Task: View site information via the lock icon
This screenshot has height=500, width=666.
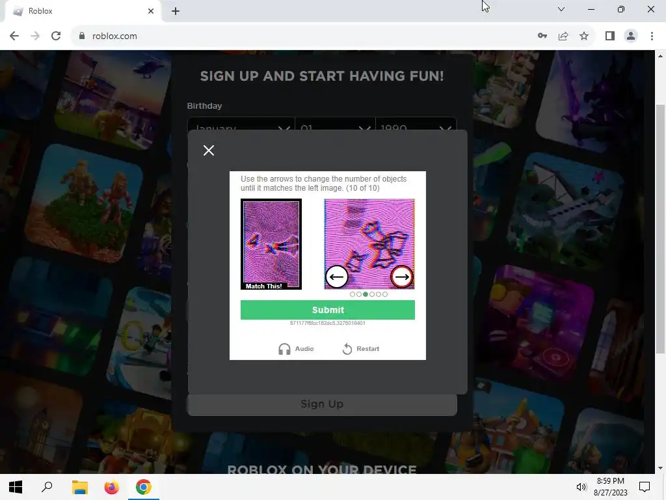Action: click(82, 36)
